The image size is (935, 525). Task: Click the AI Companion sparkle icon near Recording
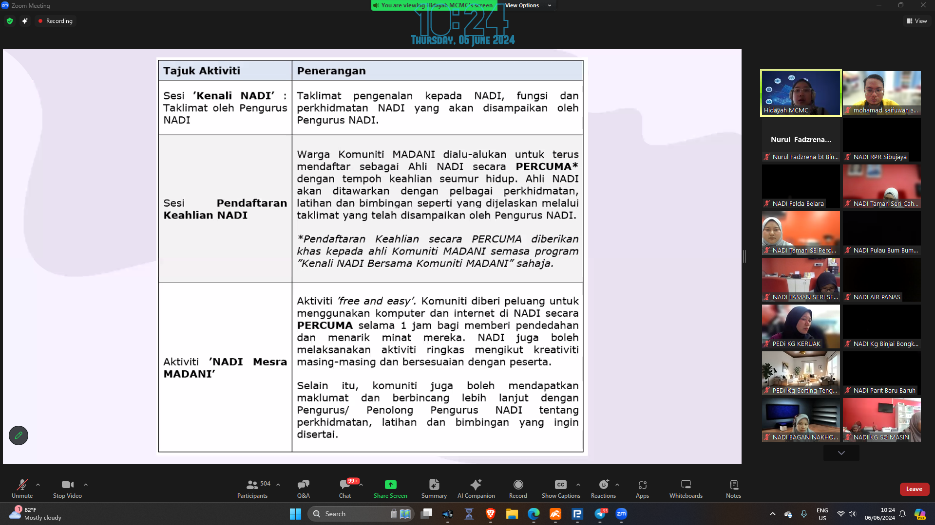(25, 21)
